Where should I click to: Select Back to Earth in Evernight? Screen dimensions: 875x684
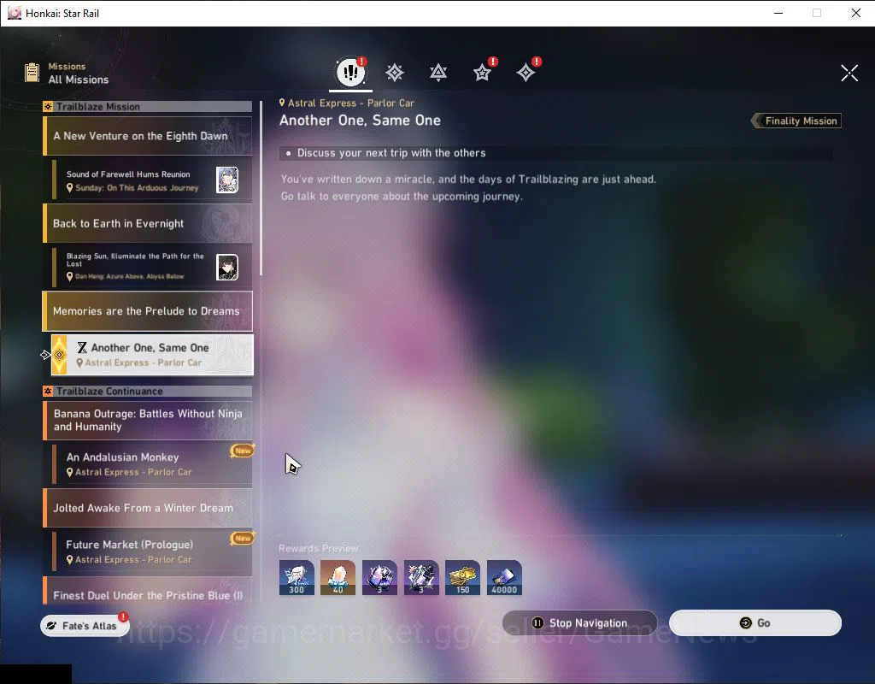(x=147, y=223)
